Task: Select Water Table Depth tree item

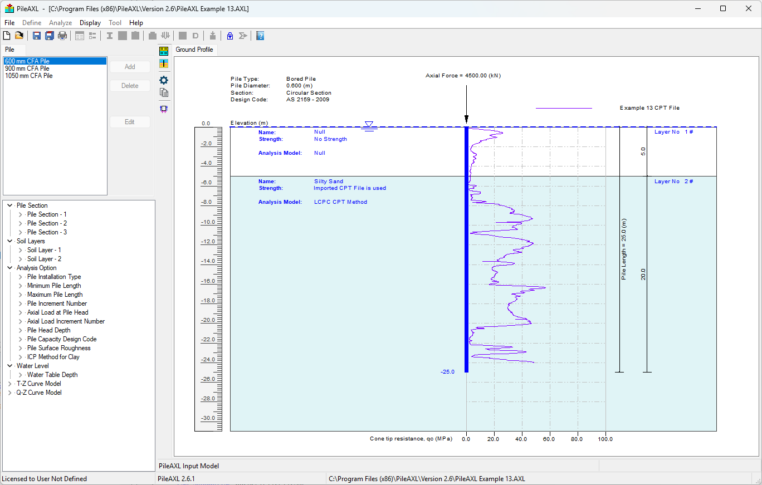Action: coord(52,375)
